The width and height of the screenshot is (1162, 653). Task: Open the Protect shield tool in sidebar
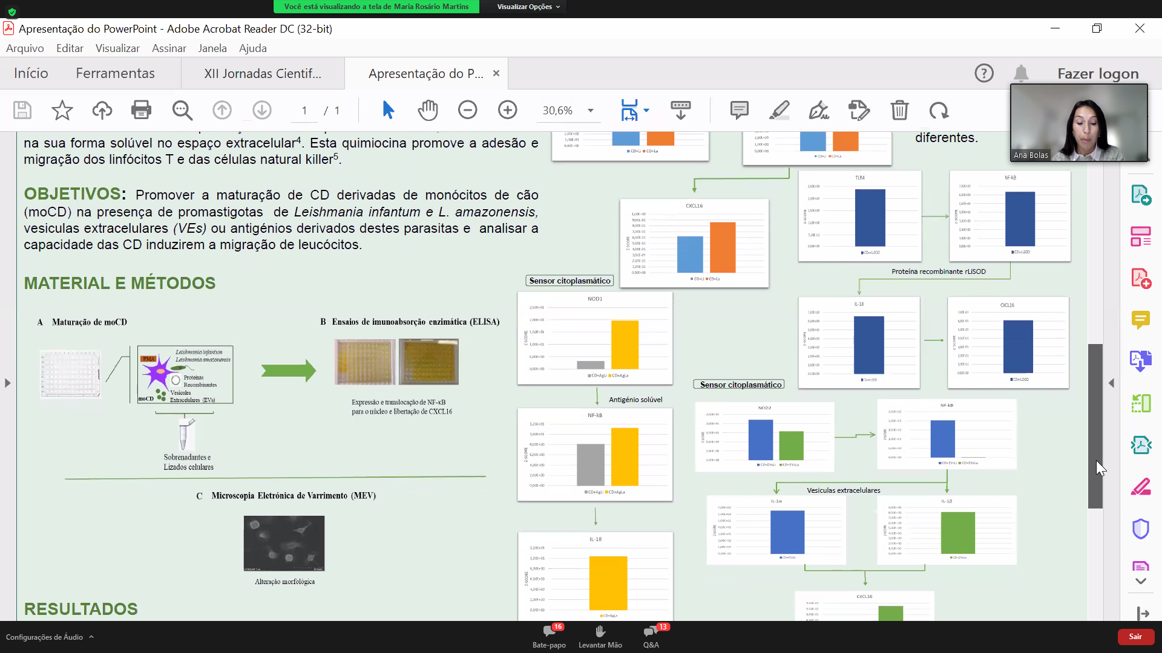[1140, 528]
